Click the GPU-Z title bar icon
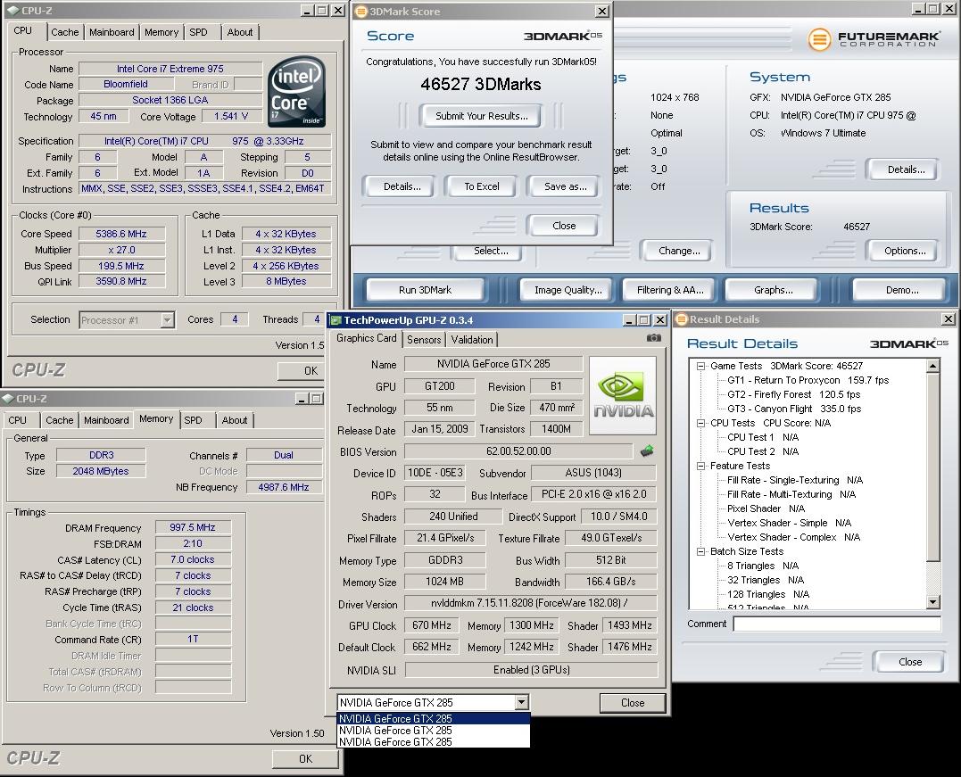Screen dimensions: 961x777 (x=336, y=320)
